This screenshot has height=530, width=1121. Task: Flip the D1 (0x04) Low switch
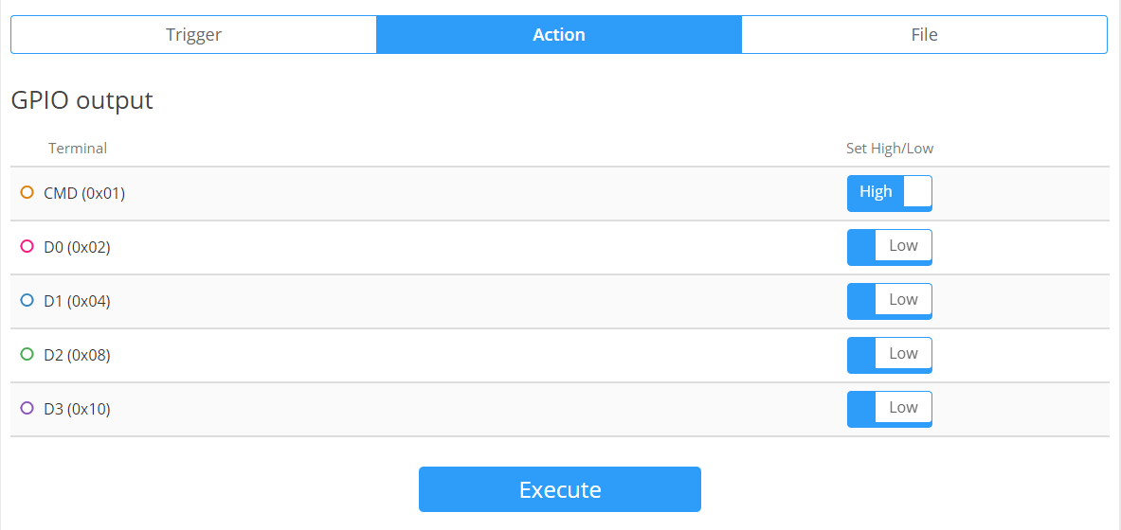tap(889, 301)
